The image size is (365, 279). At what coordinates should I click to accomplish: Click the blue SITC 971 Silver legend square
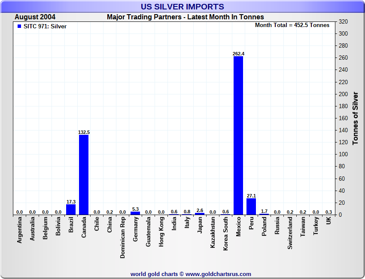(x=19, y=26)
